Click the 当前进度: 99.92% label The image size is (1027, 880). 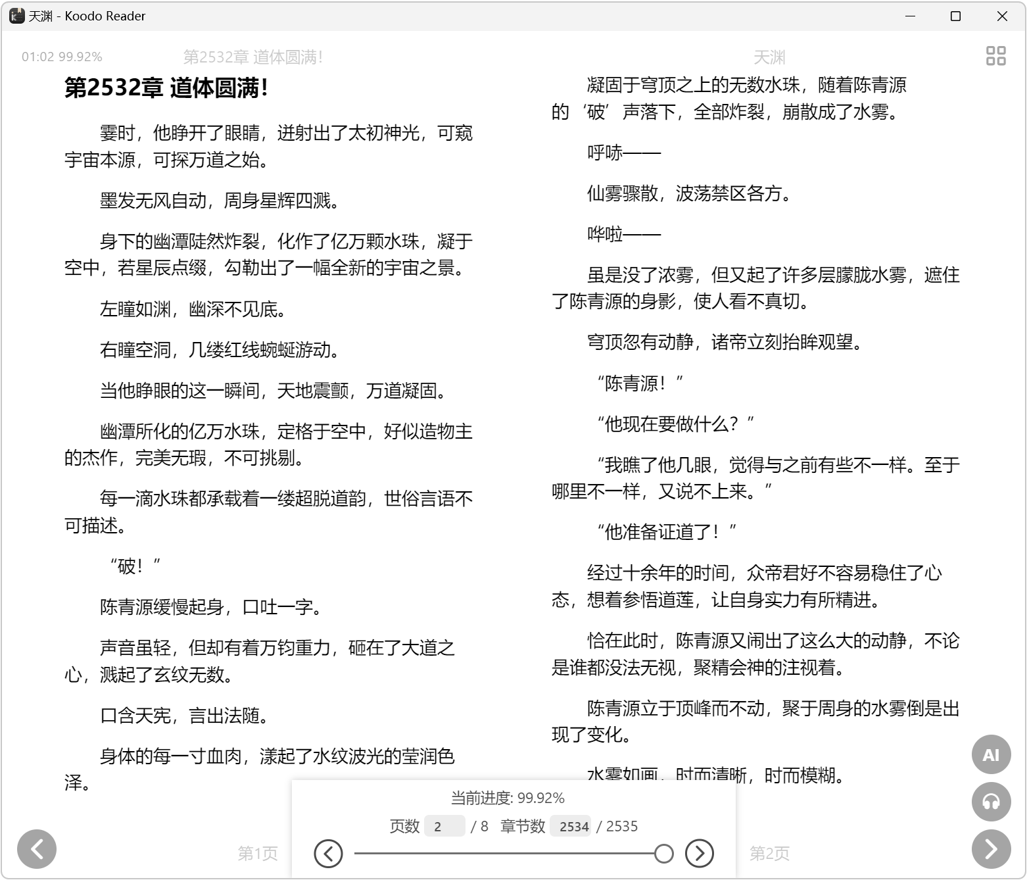click(508, 798)
